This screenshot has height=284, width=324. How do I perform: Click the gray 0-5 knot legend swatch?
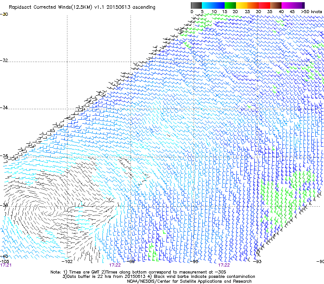[196, 5]
